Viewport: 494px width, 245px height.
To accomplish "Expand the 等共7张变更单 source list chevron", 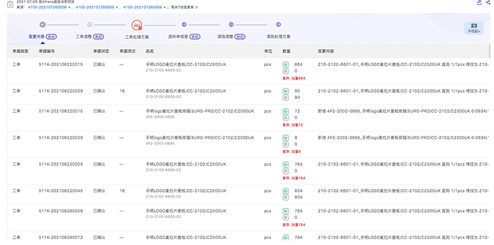I will click(197, 7).
